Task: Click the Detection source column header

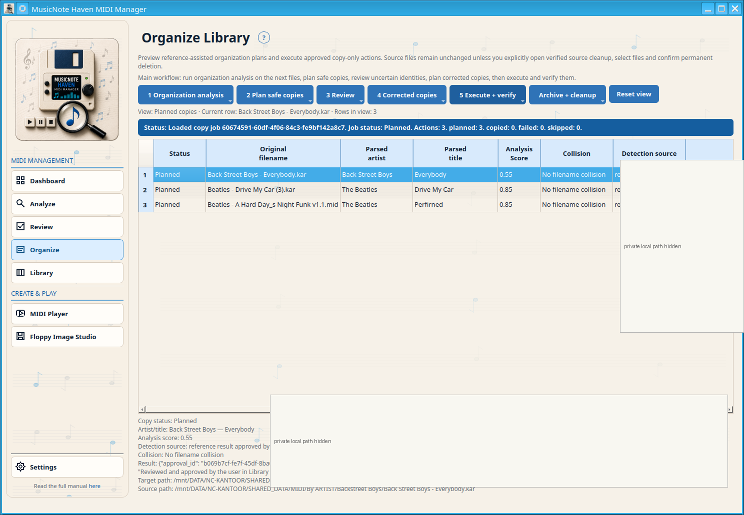Action: (x=649, y=153)
